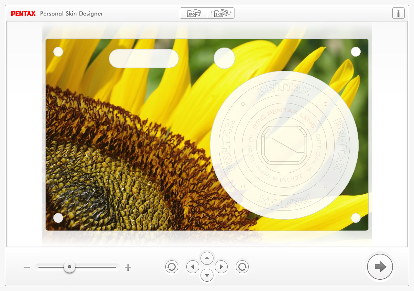Click the minus icon to zoom out
414x291 pixels.
pyautogui.click(x=27, y=267)
